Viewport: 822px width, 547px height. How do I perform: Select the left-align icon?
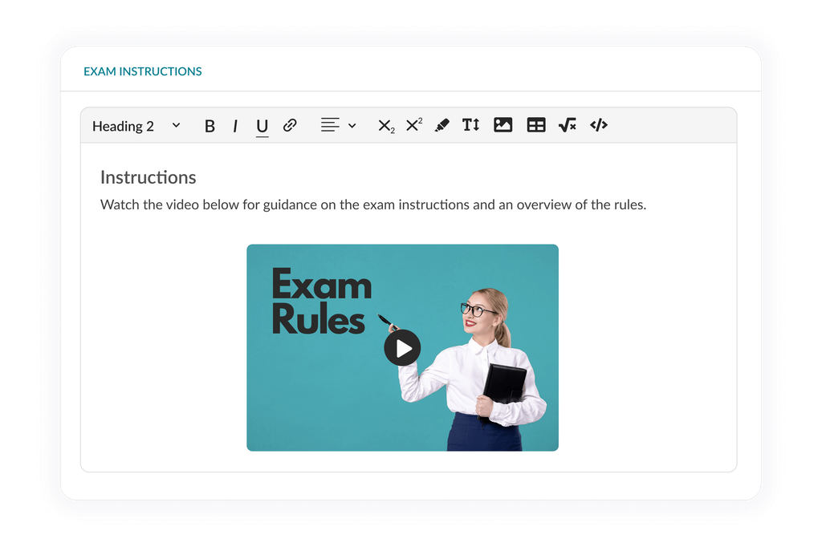pos(328,125)
